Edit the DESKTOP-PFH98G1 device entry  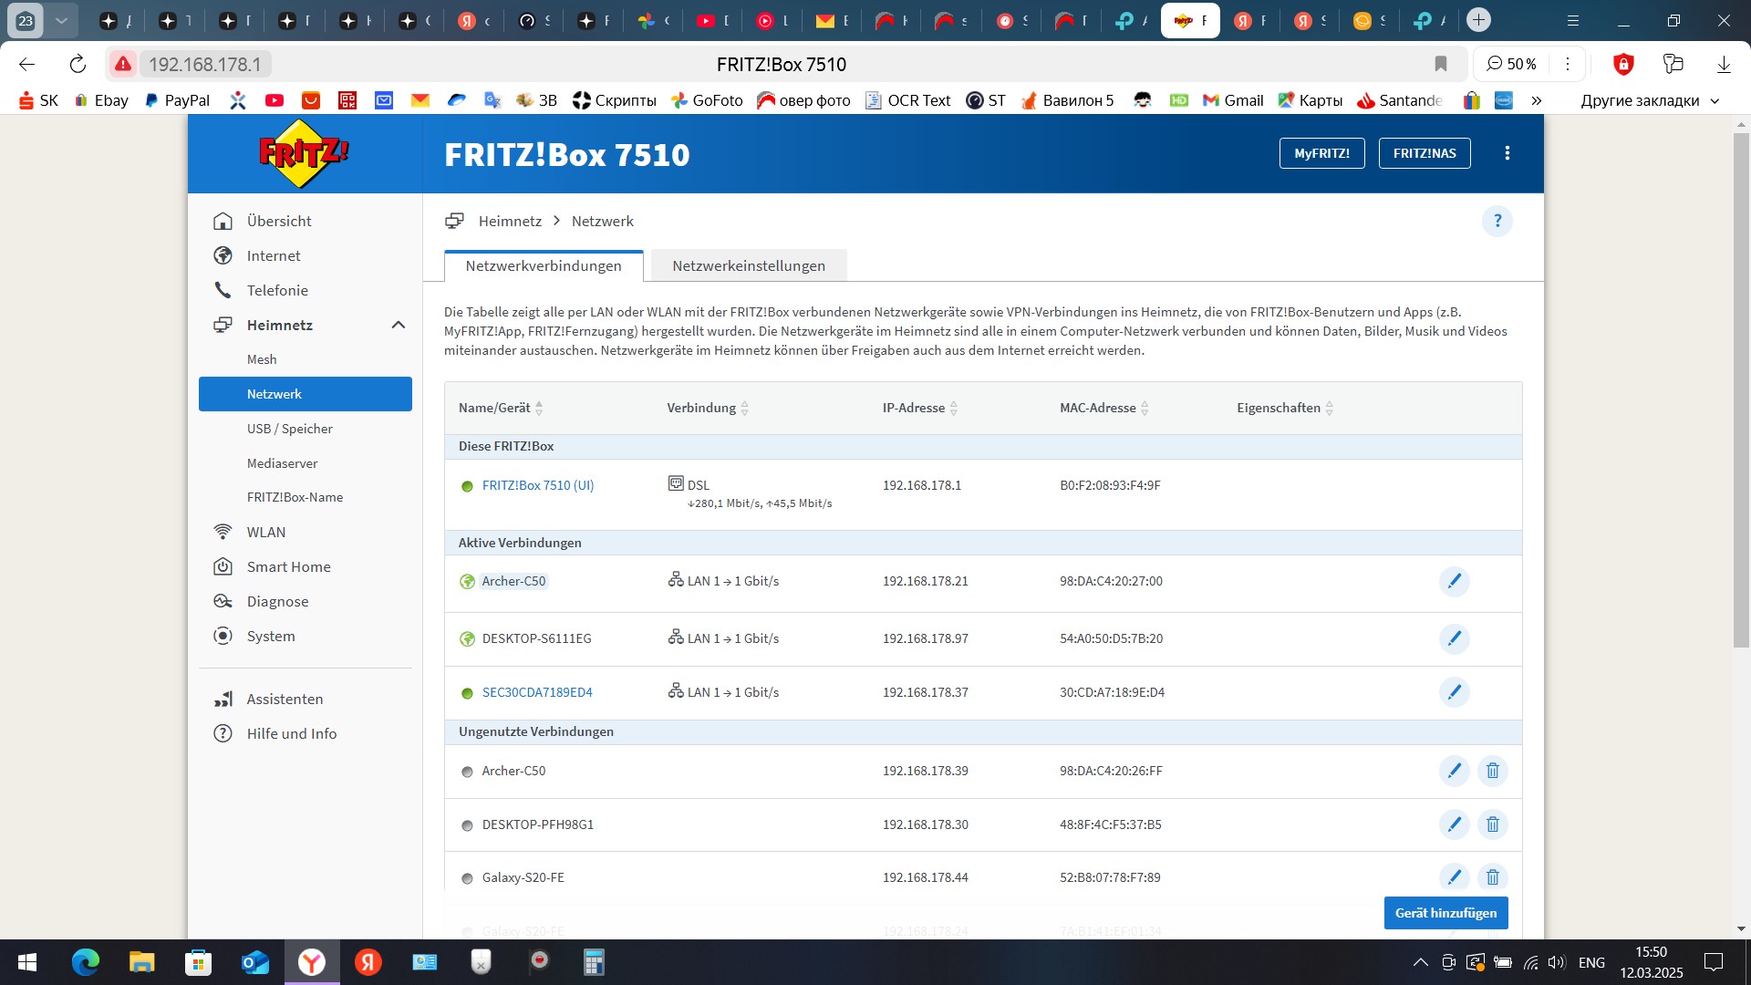click(1454, 824)
